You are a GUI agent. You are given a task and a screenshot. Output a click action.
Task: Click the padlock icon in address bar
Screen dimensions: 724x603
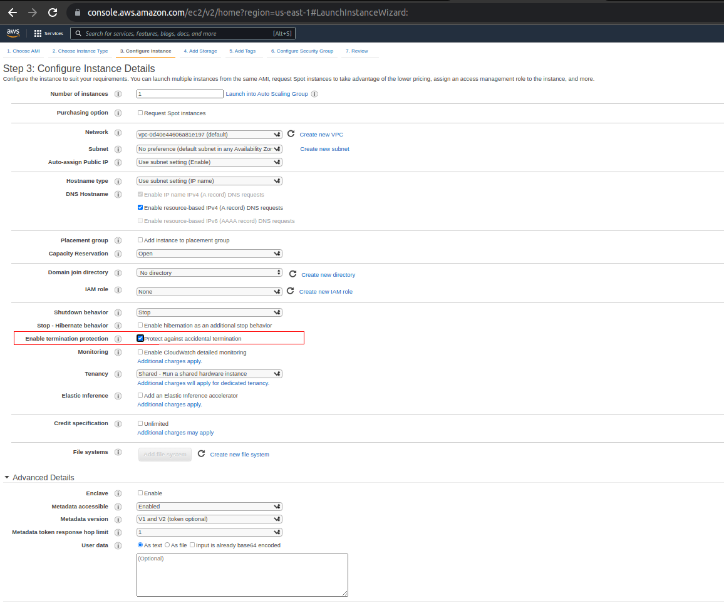(x=78, y=13)
